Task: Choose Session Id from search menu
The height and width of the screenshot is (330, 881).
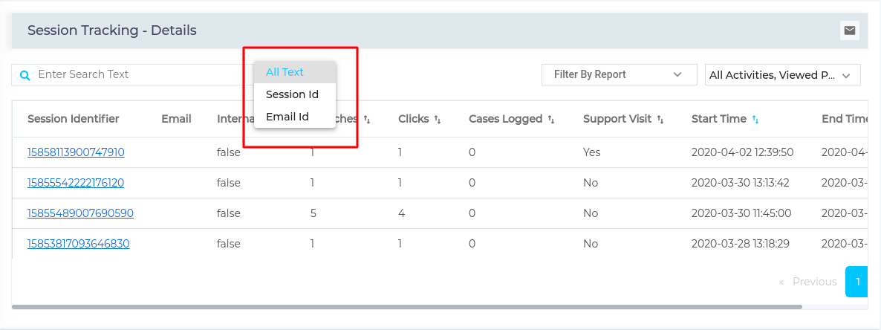Action: click(x=292, y=94)
